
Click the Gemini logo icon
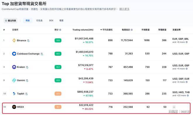tap(14, 80)
